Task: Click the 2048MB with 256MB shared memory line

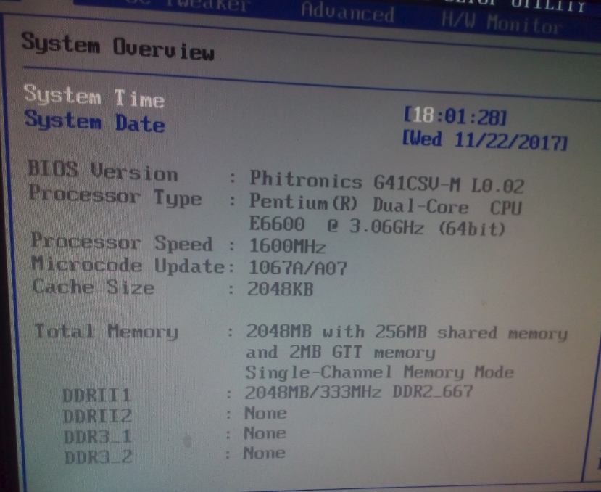Action: point(406,332)
